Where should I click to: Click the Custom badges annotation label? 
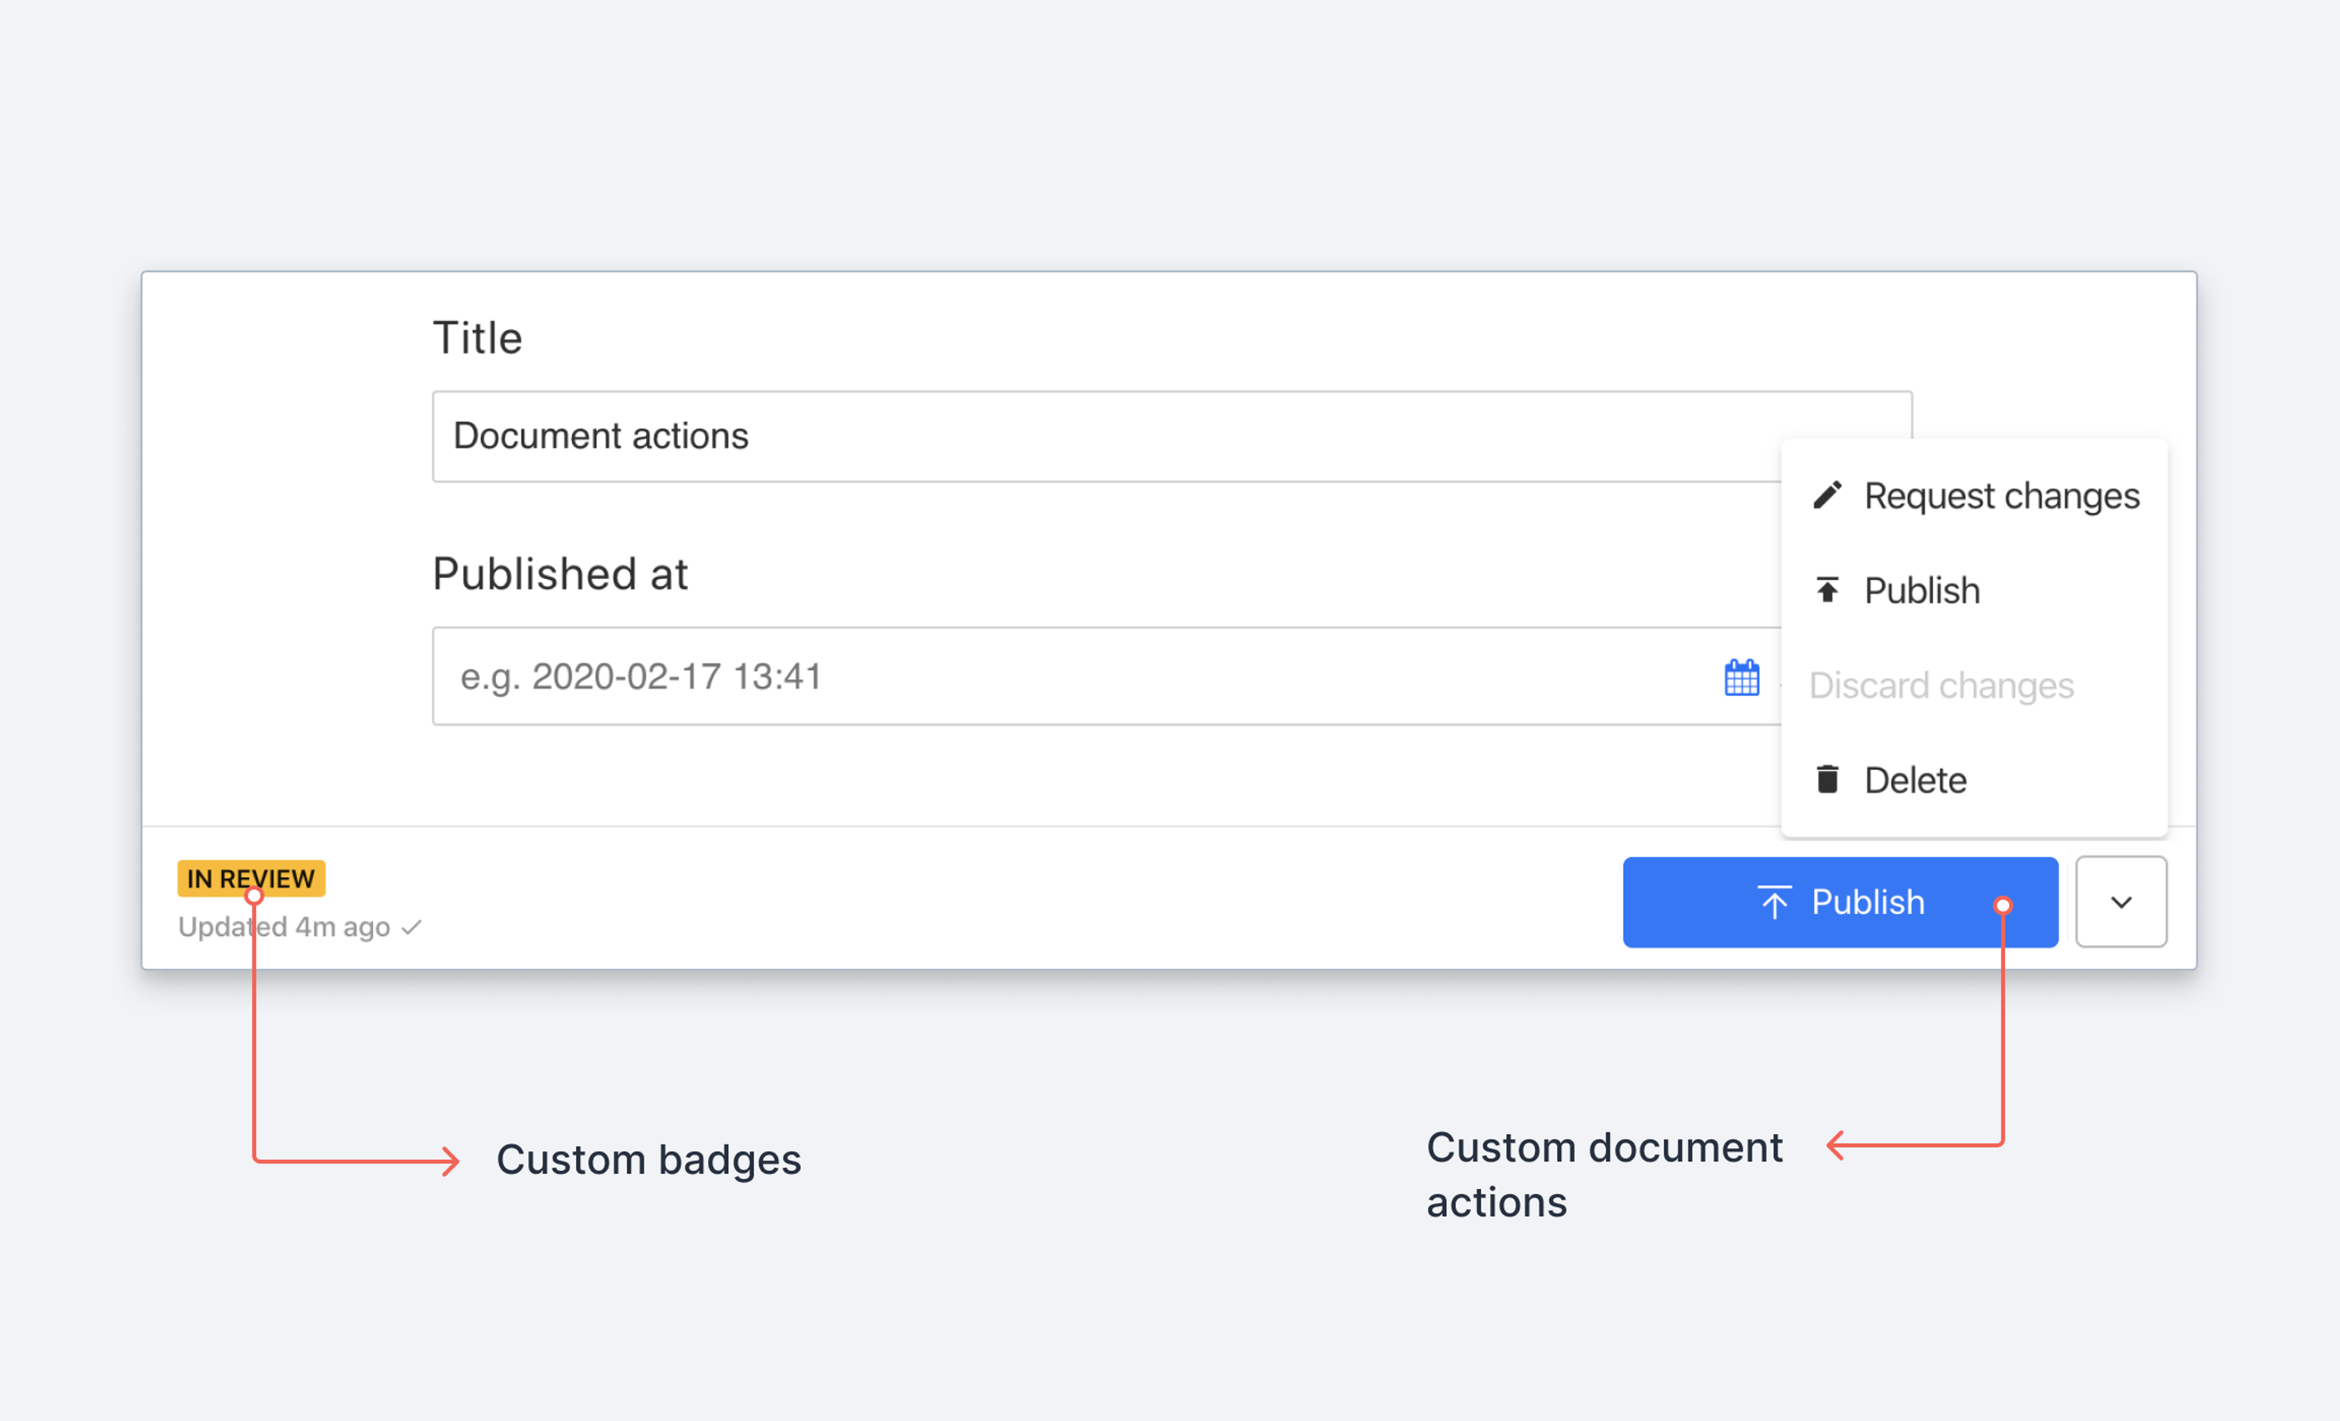pyautogui.click(x=648, y=1160)
